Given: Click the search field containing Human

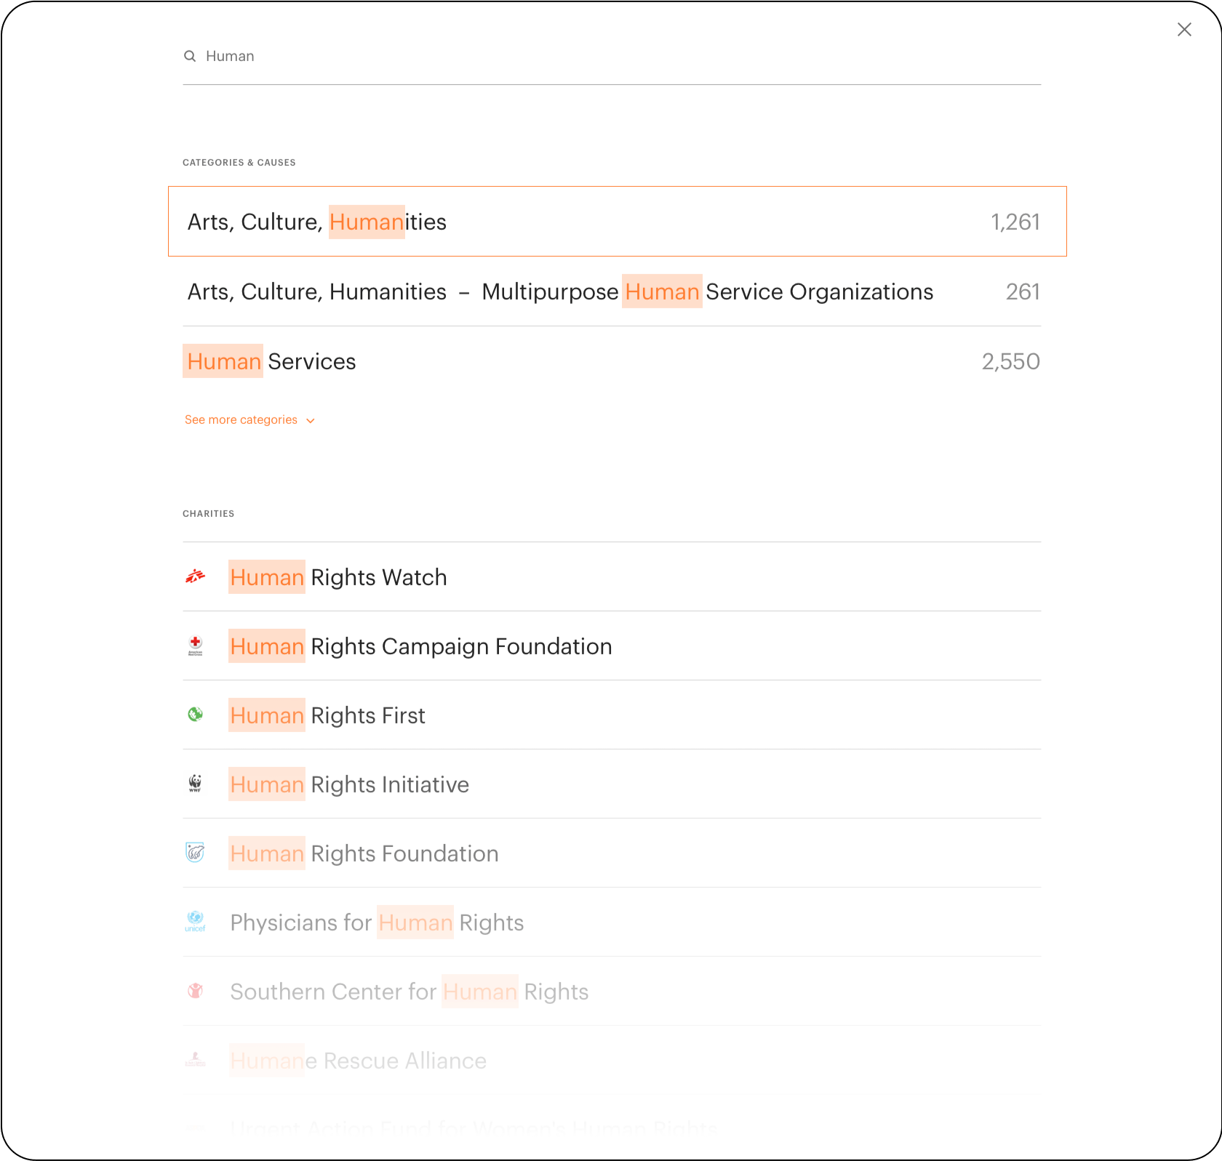Looking at the screenshot, I should tap(611, 56).
